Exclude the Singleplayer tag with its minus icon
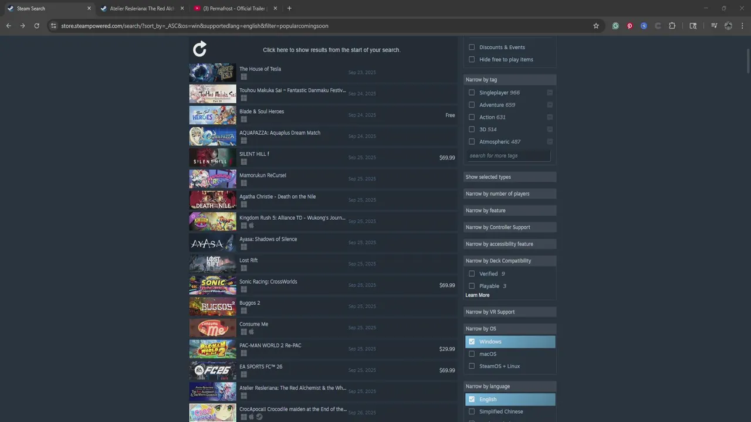 point(550,93)
